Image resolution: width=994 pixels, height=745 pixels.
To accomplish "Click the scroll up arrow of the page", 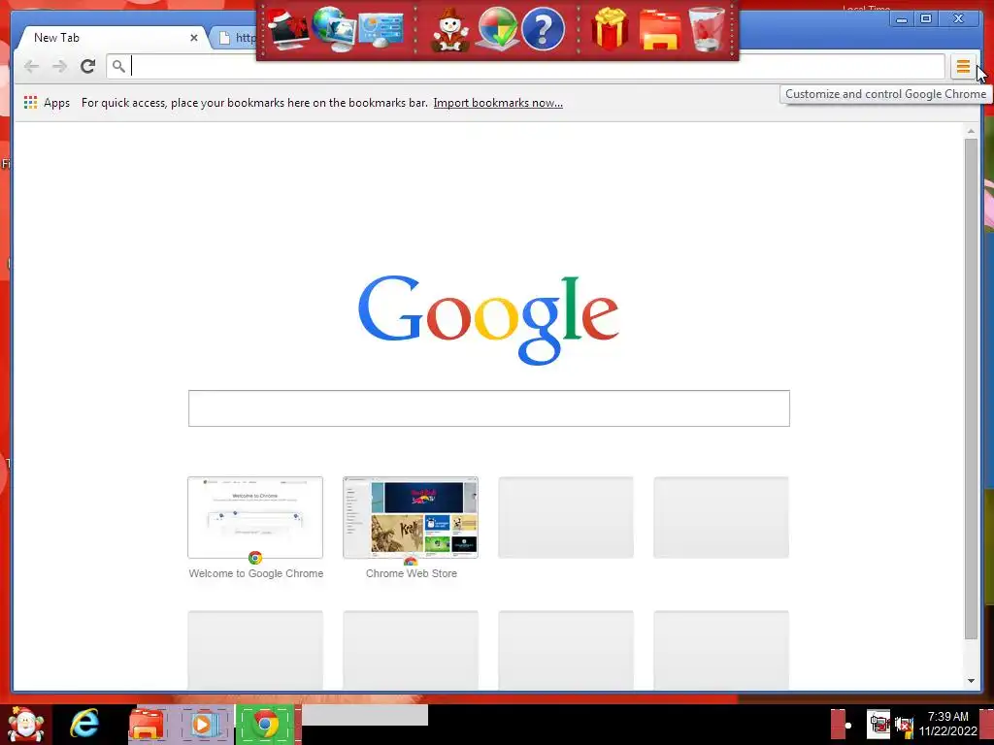I will tap(971, 131).
